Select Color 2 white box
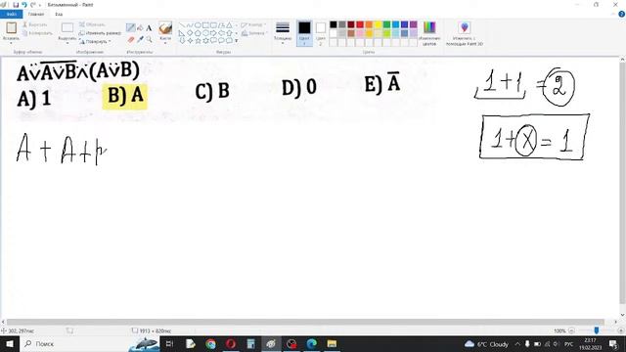The height and width of the screenshot is (352, 626). click(x=321, y=27)
